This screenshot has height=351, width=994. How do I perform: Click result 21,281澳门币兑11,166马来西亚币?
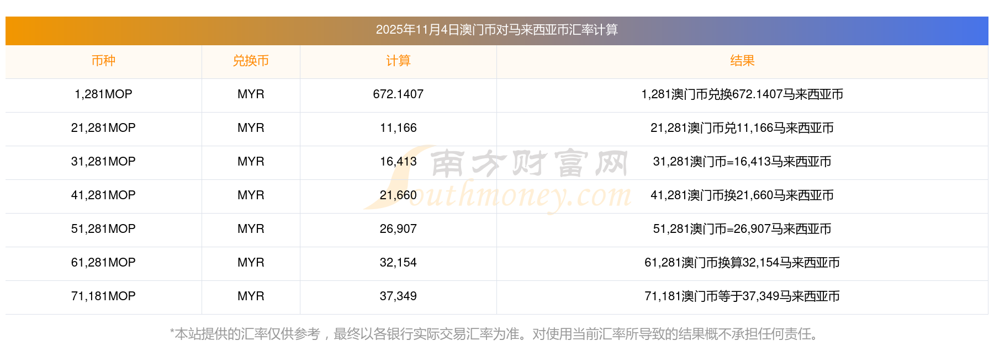click(742, 128)
